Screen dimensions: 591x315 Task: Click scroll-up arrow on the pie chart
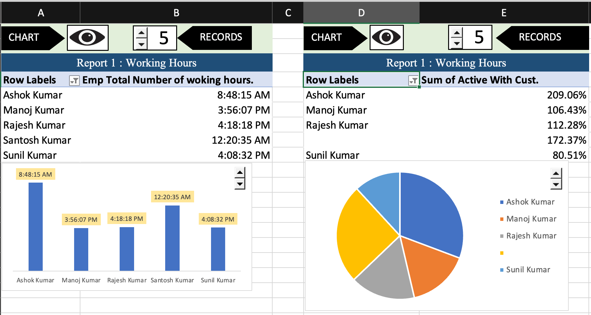pyautogui.click(x=556, y=173)
